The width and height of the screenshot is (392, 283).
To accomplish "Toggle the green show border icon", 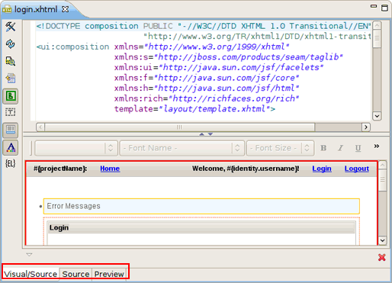I will [x=11, y=96].
